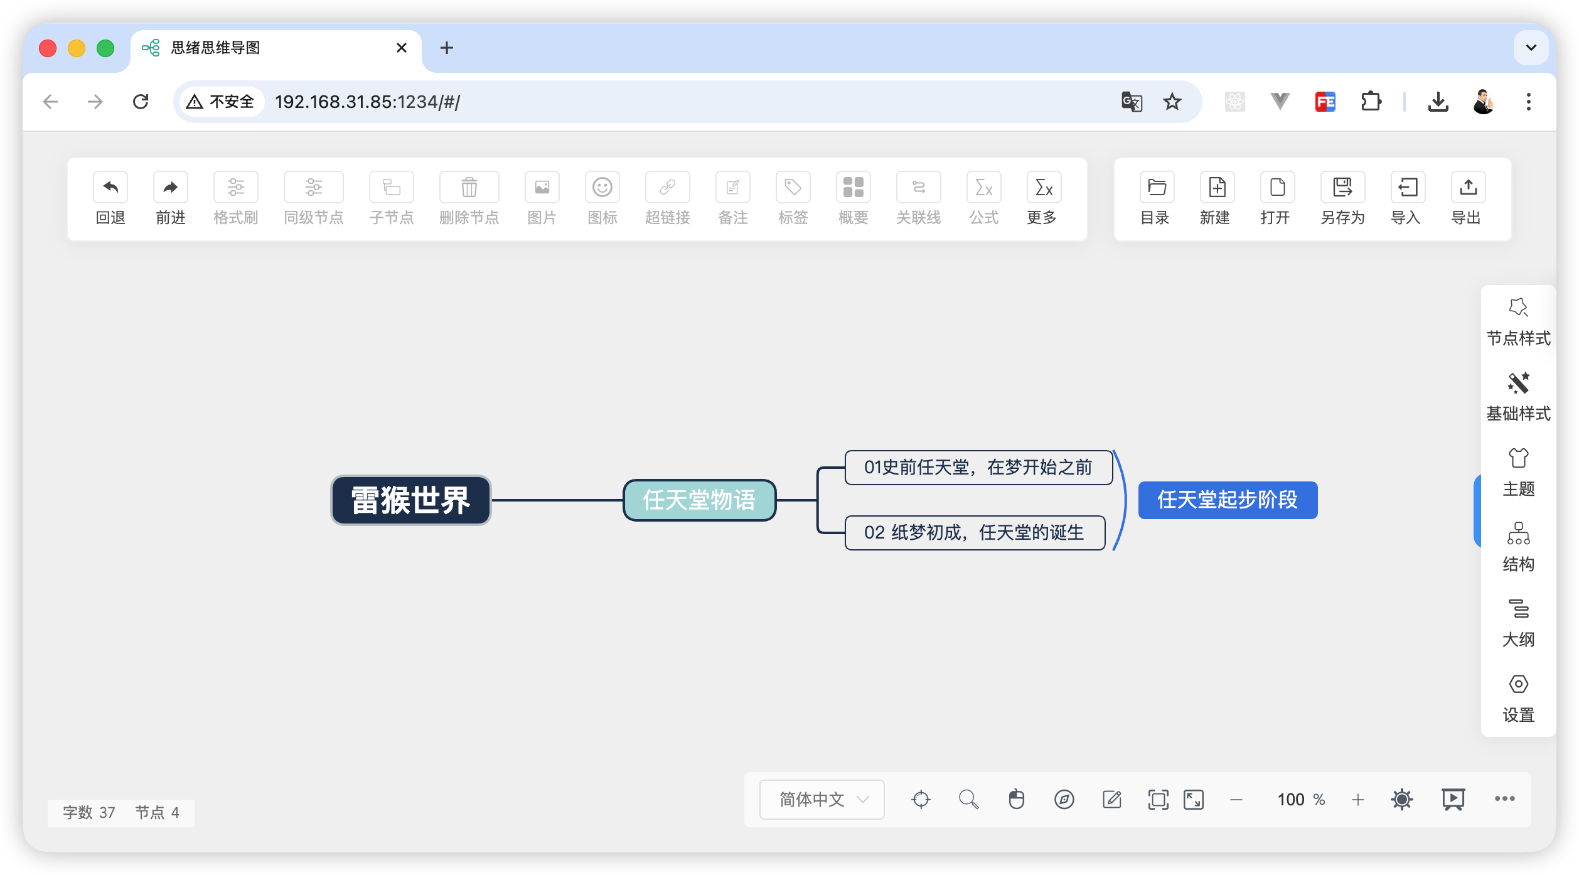Zoom in using the plus control

click(x=1358, y=799)
